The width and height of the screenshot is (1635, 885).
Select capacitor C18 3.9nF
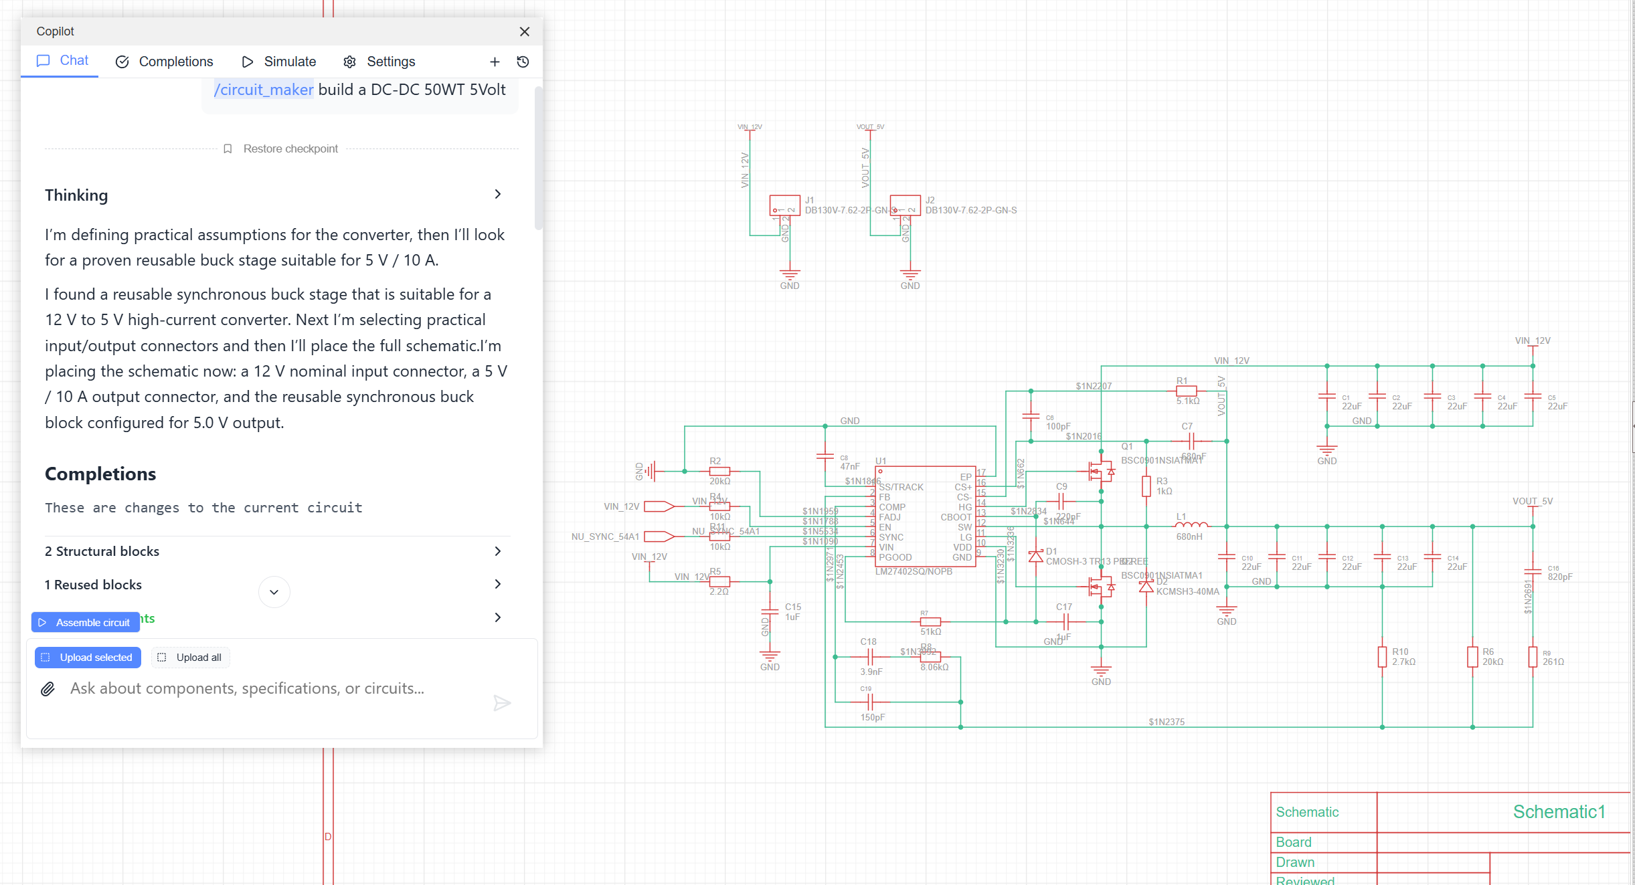[x=869, y=657]
